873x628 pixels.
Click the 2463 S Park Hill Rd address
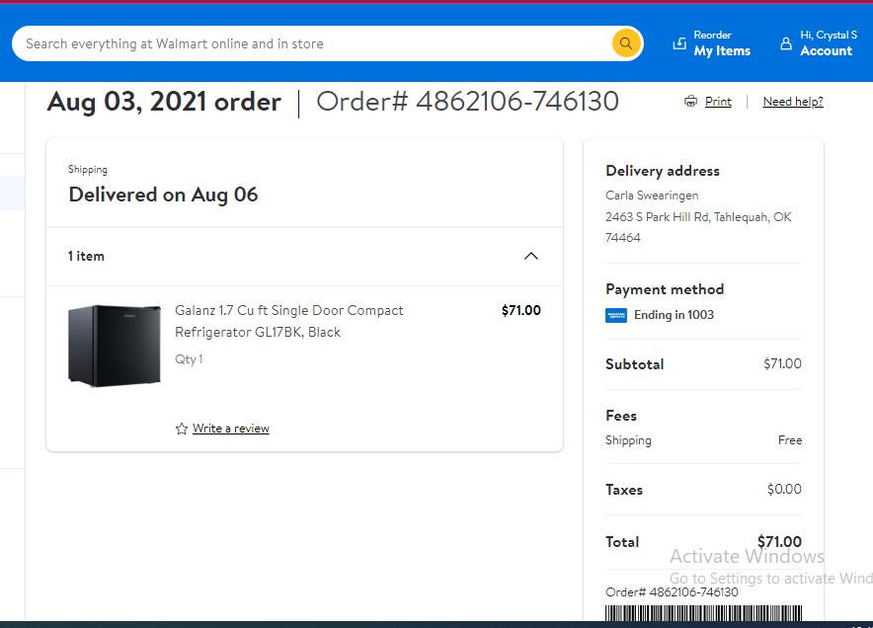pos(698,227)
